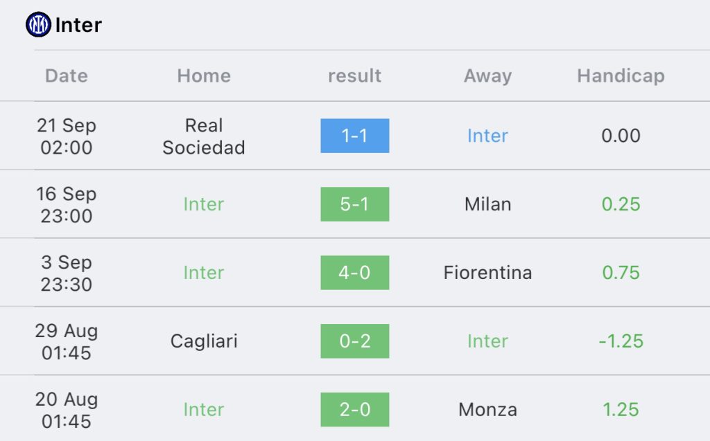Screen dimensions: 710x441
Task: Open the 0-2 Cagliari match result
Action: pos(354,341)
